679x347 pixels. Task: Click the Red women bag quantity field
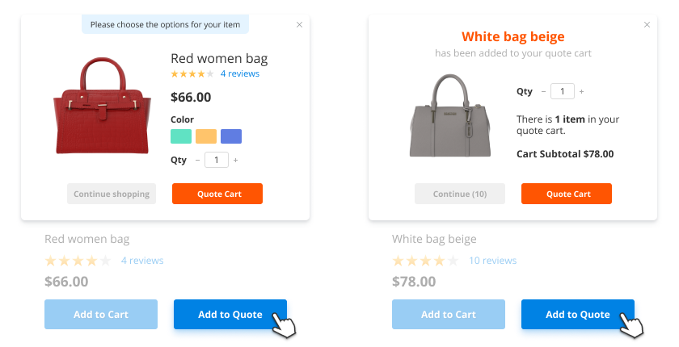click(216, 160)
